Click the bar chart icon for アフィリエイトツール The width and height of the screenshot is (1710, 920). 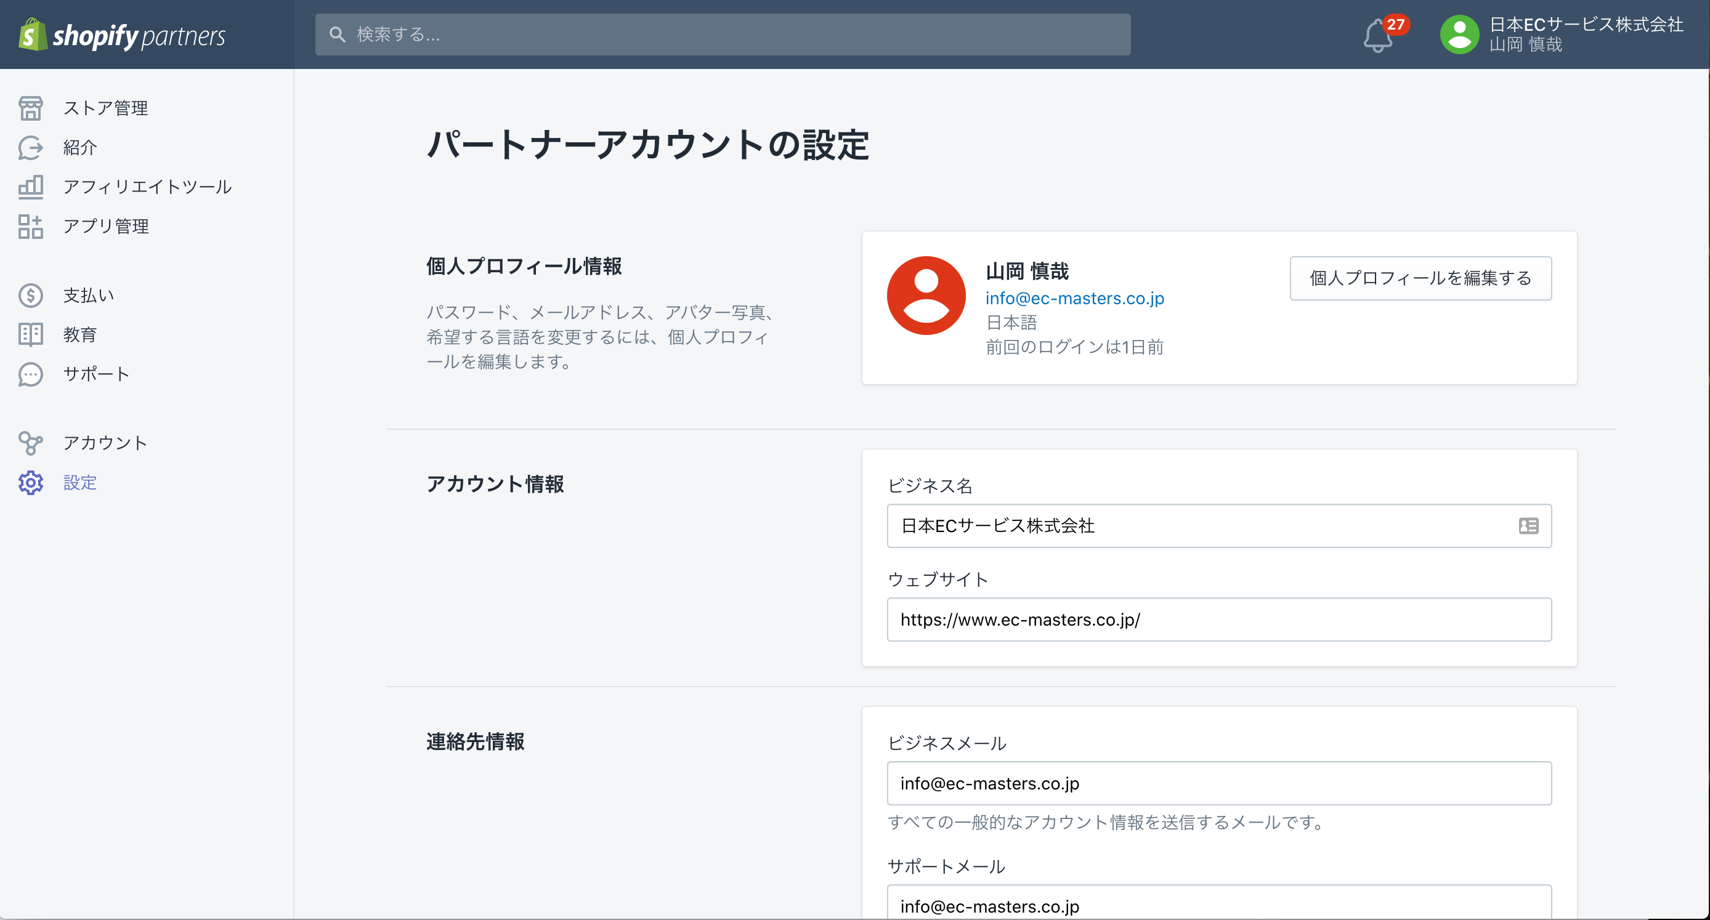pyautogui.click(x=31, y=187)
